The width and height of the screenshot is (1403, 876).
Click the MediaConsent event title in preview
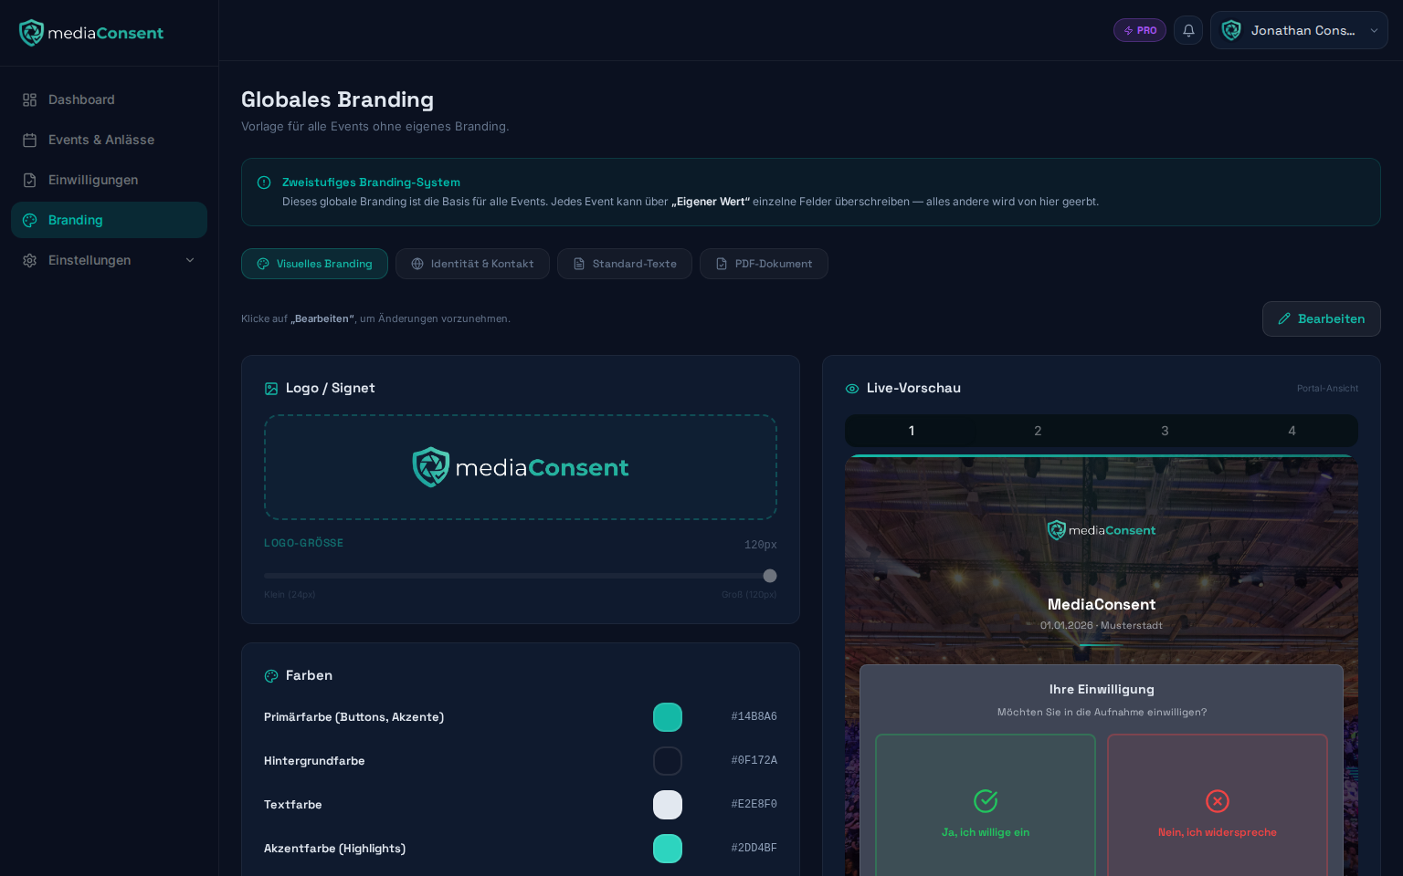click(1102, 604)
